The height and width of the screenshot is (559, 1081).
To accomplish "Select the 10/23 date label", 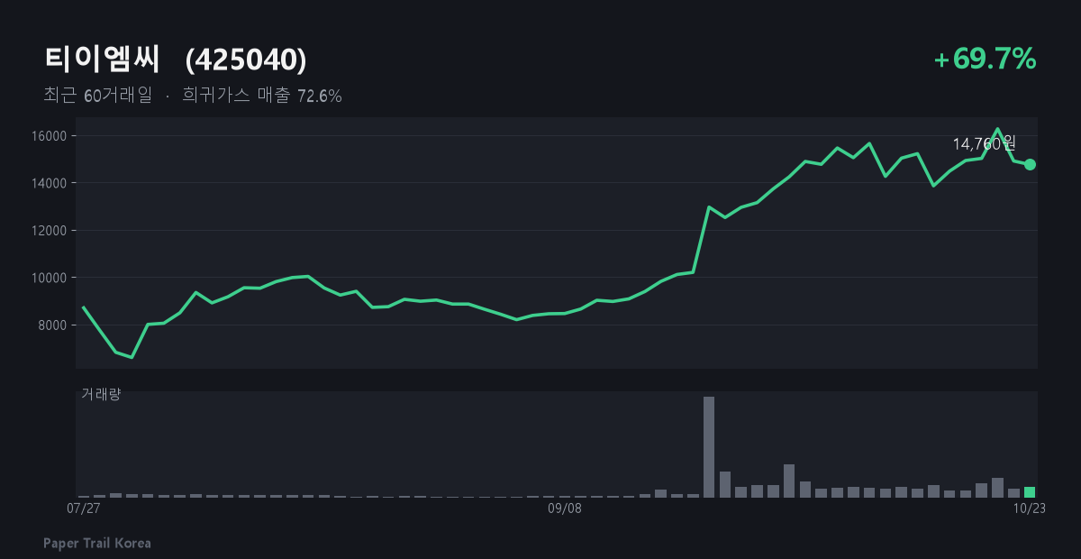I will coord(1029,509).
